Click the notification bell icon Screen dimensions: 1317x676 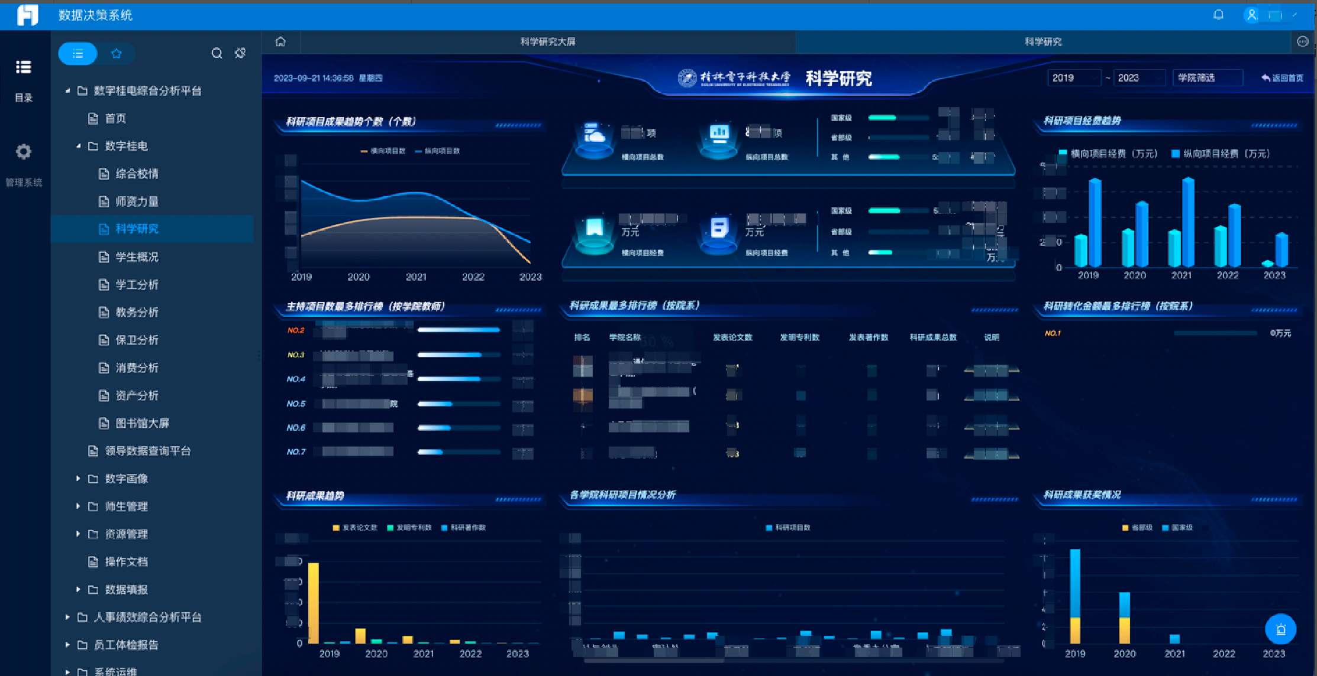point(1218,15)
